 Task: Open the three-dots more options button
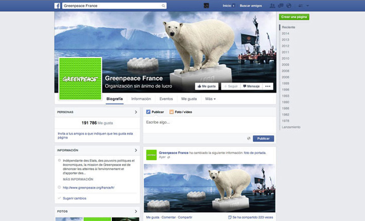[x=268, y=86]
